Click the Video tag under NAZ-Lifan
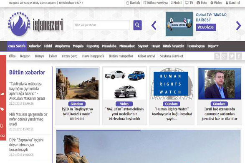 124,104
